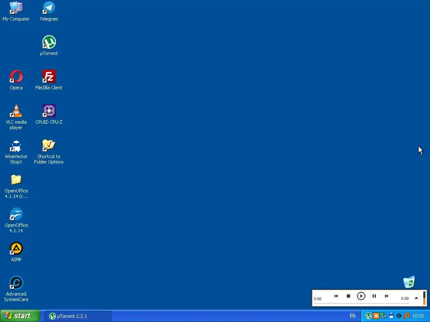
Task: Skip to next track in mini player
Action: coord(386,296)
